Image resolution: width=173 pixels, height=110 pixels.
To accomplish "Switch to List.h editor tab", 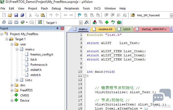I will click(124, 29).
